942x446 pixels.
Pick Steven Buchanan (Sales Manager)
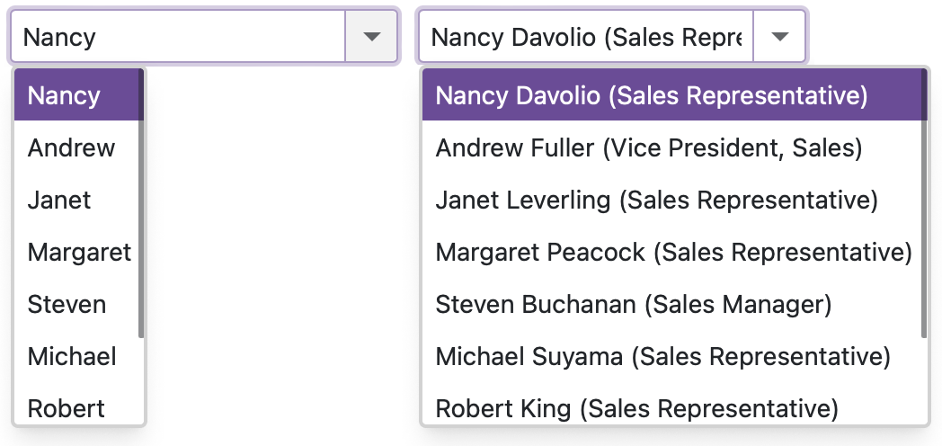point(671,304)
